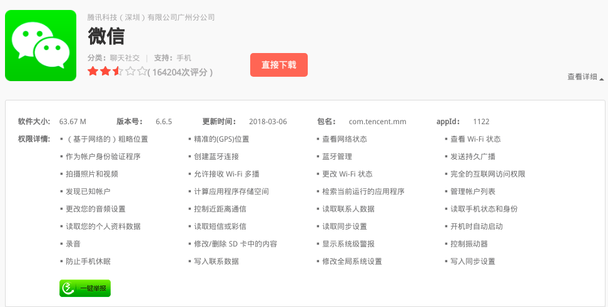The width and height of the screenshot is (608, 307).
Task: Click the appId label
Action: point(448,122)
